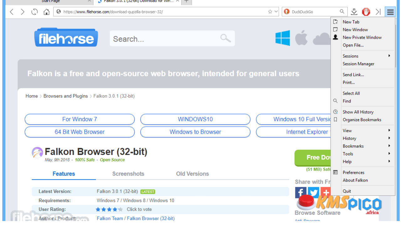Choose New Tab from the menu
Viewport: 401px width, 225px height.
pos(363,22)
